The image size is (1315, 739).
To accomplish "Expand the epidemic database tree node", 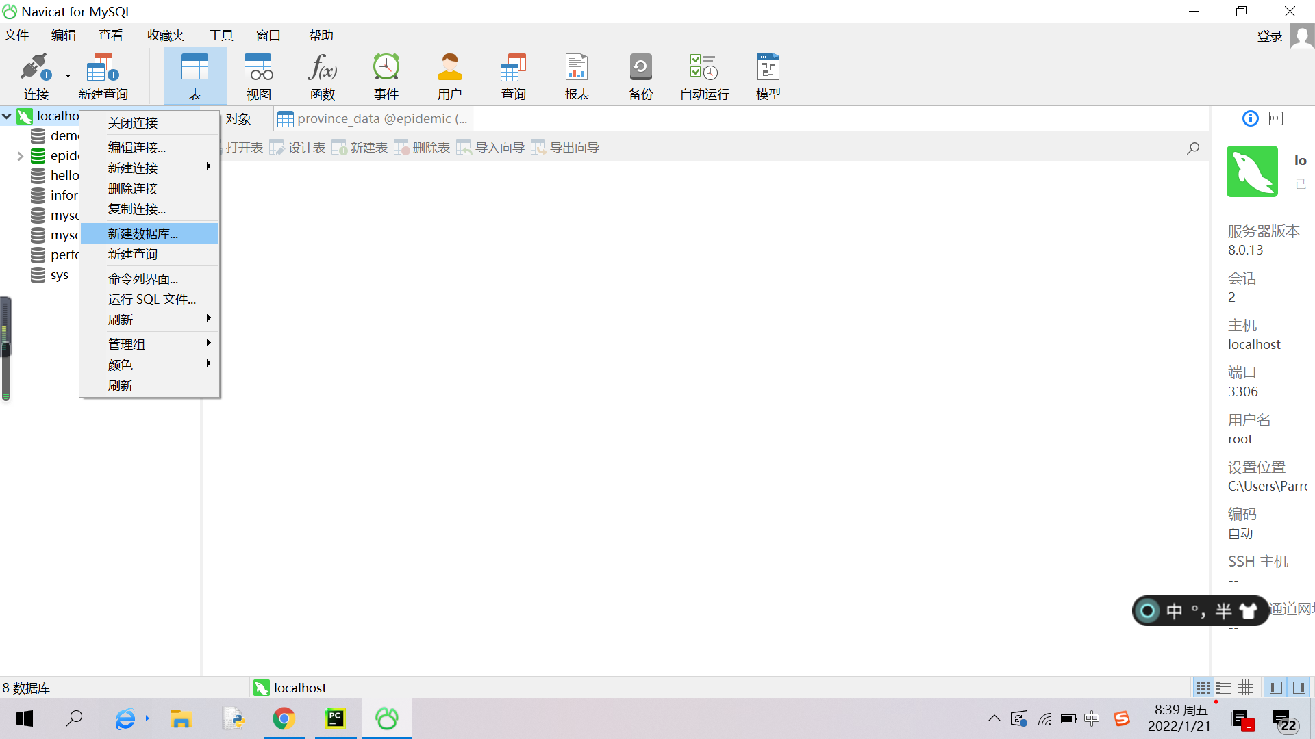I will pos(20,156).
